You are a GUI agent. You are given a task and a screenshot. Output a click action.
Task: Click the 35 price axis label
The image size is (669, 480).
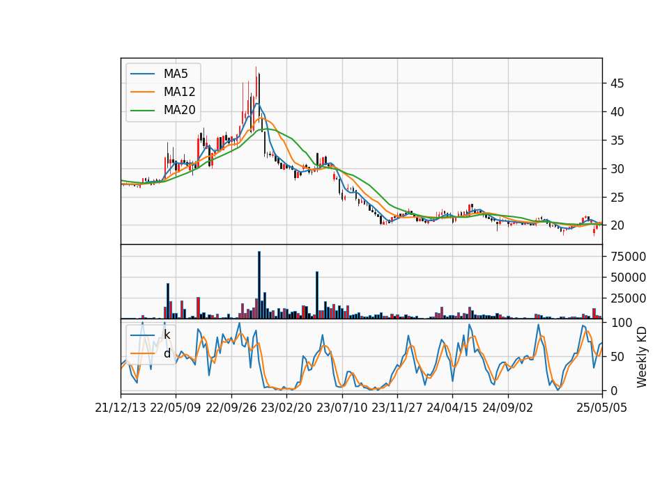coord(617,141)
